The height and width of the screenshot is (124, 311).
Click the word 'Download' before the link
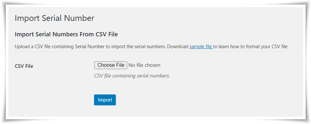(178, 47)
